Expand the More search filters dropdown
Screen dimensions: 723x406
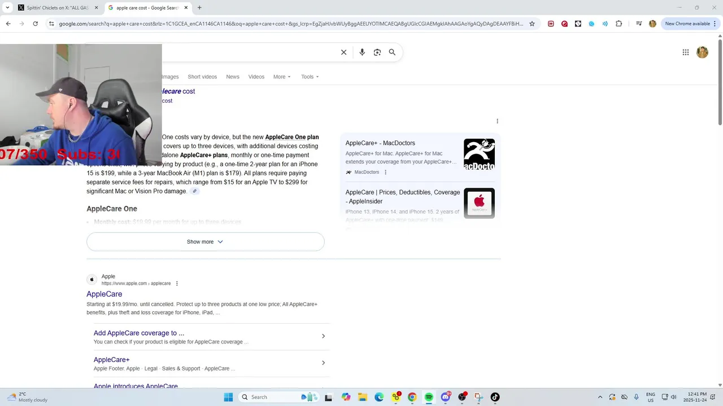(x=282, y=77)
